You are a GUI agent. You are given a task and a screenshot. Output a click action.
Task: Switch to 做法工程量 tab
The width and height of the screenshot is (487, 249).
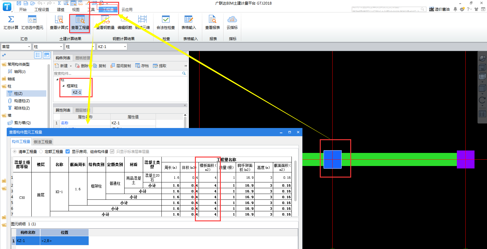tap(43, 142)
